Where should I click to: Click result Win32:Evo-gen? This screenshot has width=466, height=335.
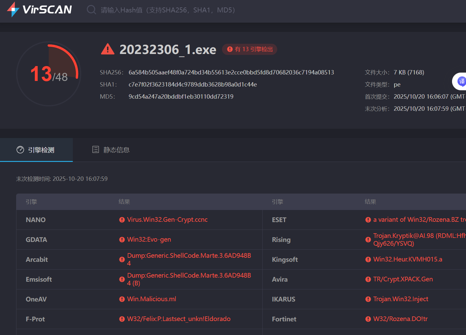pyautogui.click(x=149, y=239)
